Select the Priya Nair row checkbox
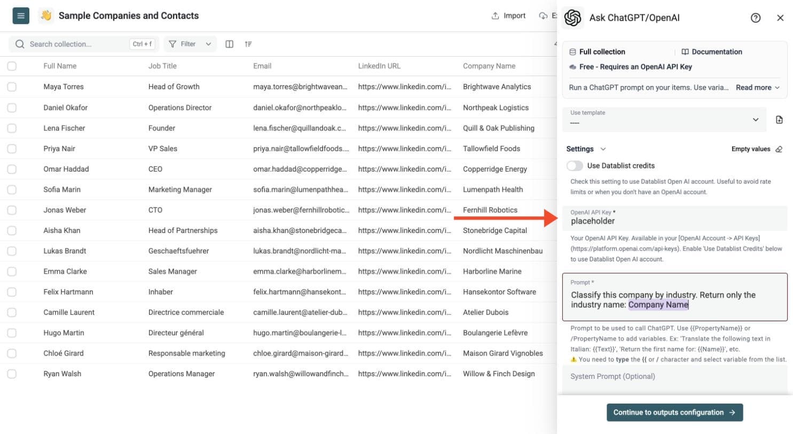This screenshot has height=434, width=793. click(x=12, y=149)
